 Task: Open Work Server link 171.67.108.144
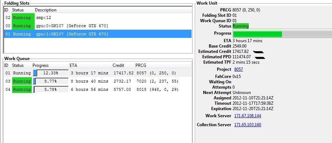[247, 116]
